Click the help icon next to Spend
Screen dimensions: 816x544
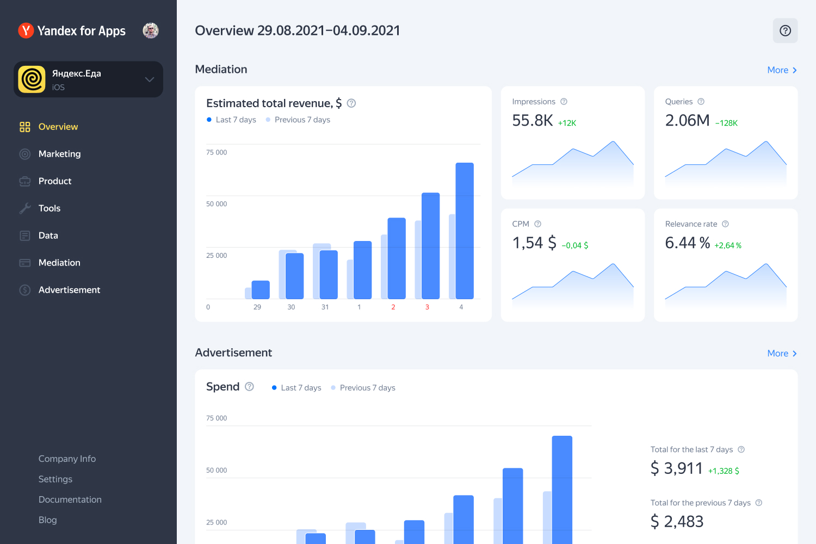click(x=249, y=387)
